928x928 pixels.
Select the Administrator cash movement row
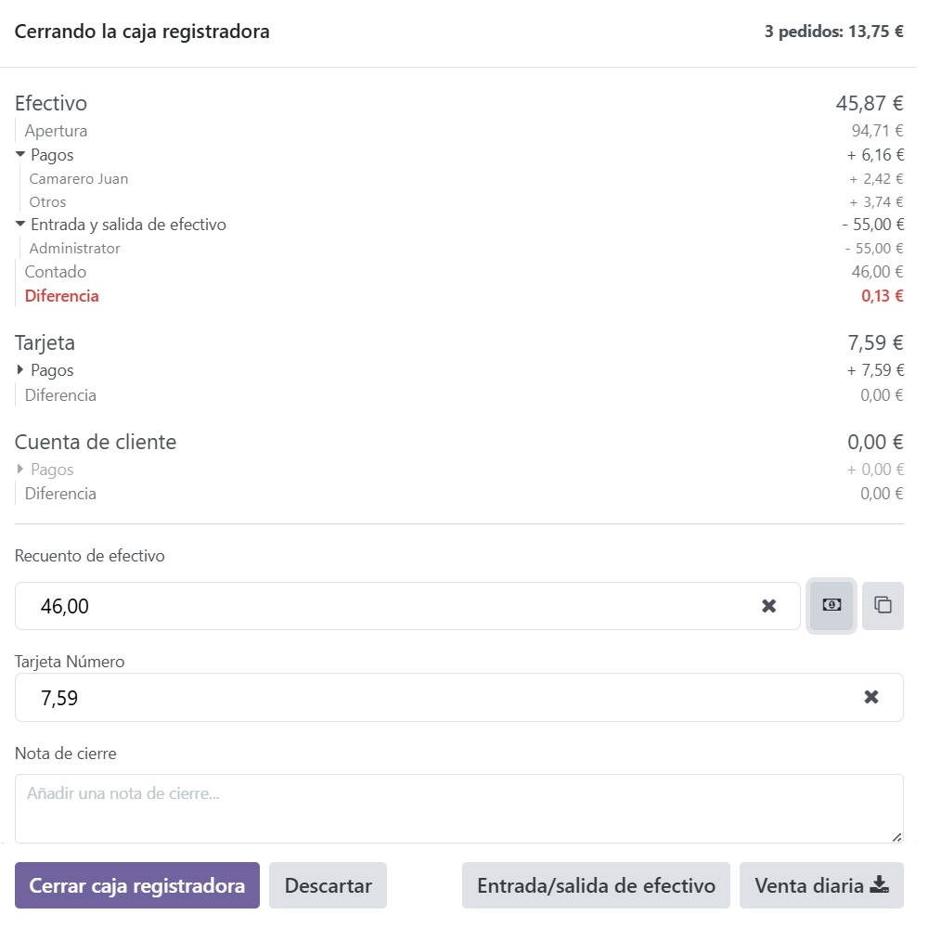click(x=75, y=249)
